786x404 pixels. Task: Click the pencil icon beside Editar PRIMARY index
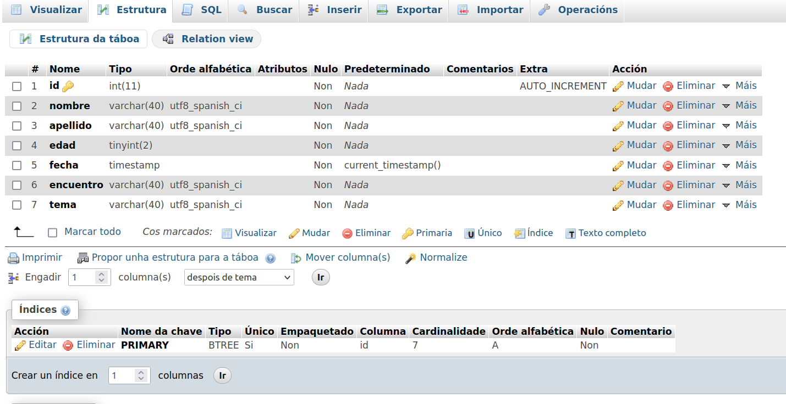[20, 345]
